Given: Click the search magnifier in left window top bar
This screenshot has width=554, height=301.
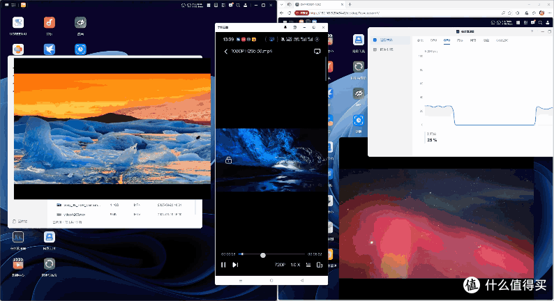Looking at the screenshot, I should [239, 5].
